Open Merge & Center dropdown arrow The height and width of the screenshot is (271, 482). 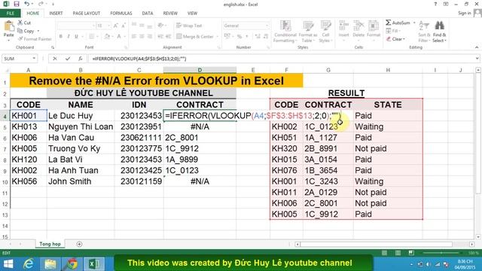click(x=217, y=37)
